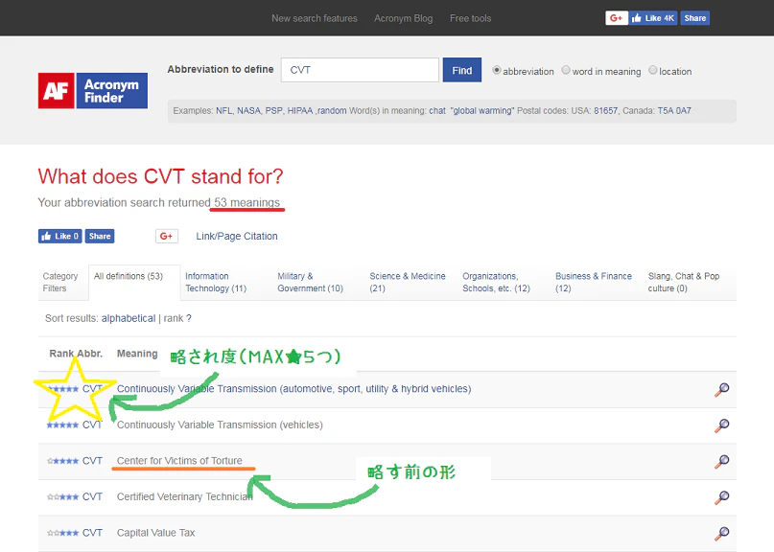Click the Google+ button beside Link/Page Citation

point(167,237)
